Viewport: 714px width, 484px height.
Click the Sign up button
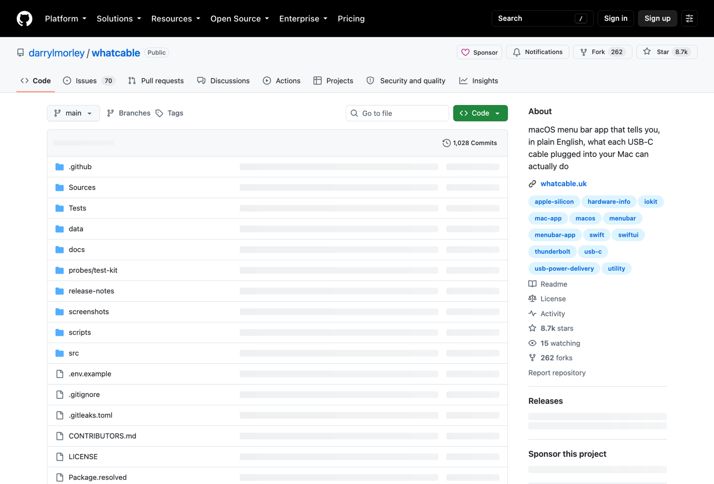(657, 18)
